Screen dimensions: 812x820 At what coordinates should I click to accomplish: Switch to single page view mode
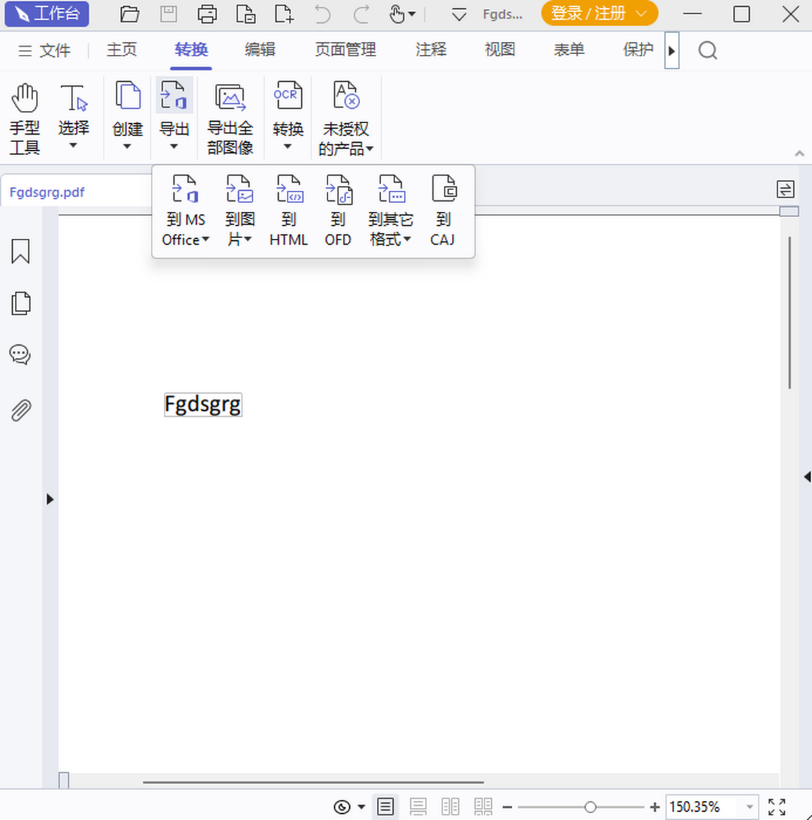(x=386, y=806)
